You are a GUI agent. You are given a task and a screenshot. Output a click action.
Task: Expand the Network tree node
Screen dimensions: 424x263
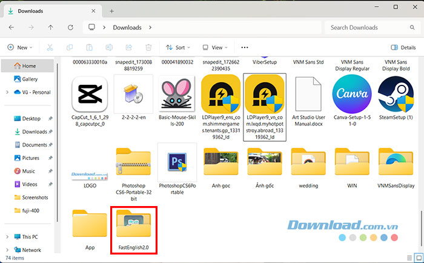[7, 250]
